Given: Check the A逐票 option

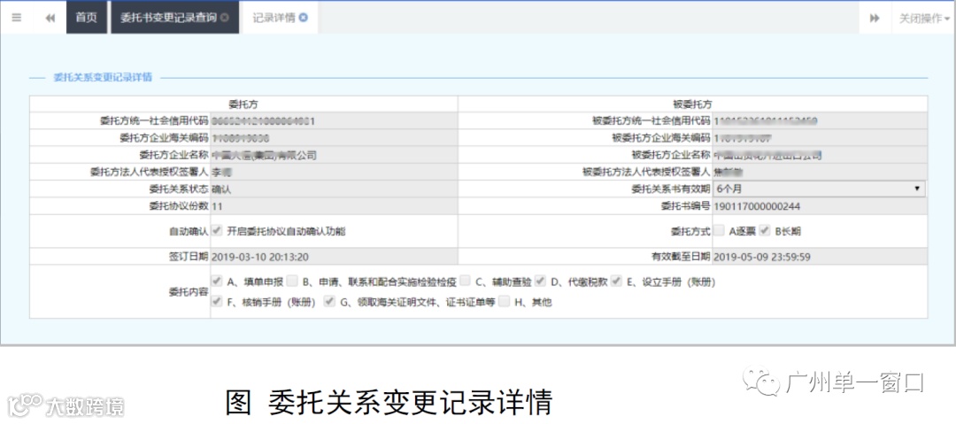Looking at the screenshot, I should tap(720, 231).
